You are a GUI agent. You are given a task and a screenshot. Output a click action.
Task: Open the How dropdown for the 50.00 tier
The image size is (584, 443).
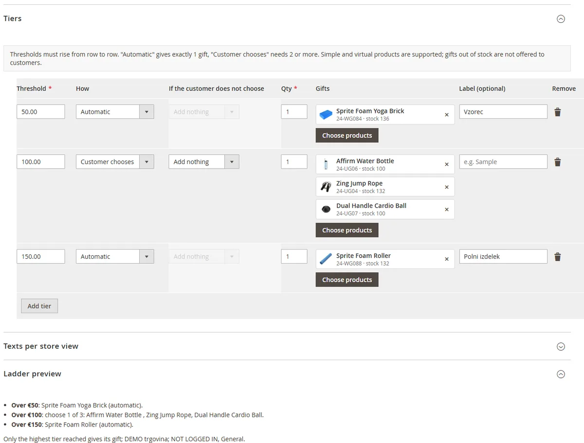(x=115, y=112)
